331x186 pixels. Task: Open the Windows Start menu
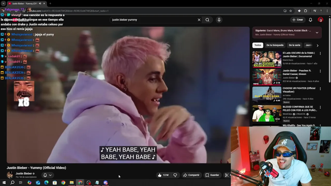coord(4,183)
